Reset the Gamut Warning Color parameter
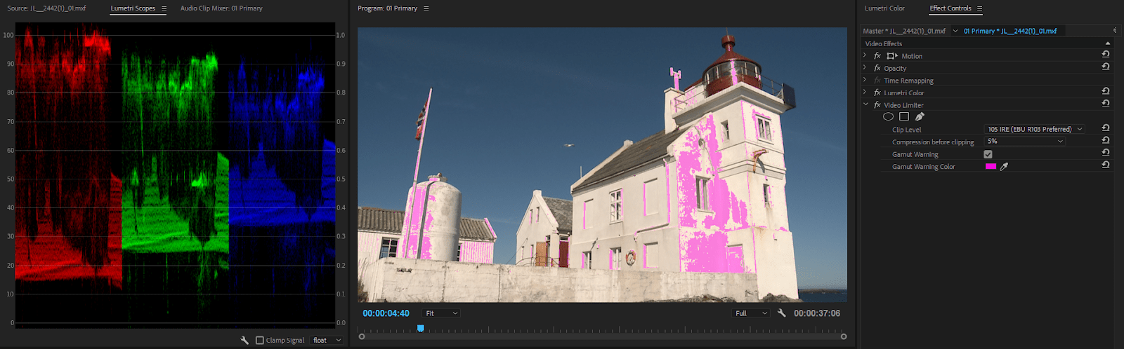This screenshot has width=1124, height=349. [x=1106, y=165]
